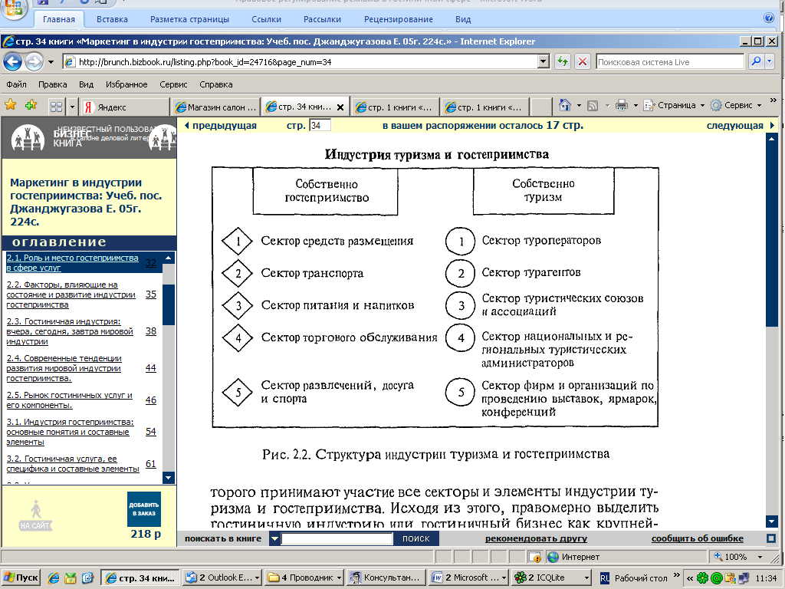
Task: Click the Print icon in toolbar
Action: click(622, 105)
